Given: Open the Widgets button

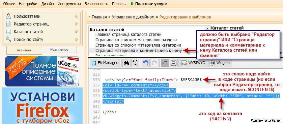Looking at the screenshot, I should tap(220, 63).
